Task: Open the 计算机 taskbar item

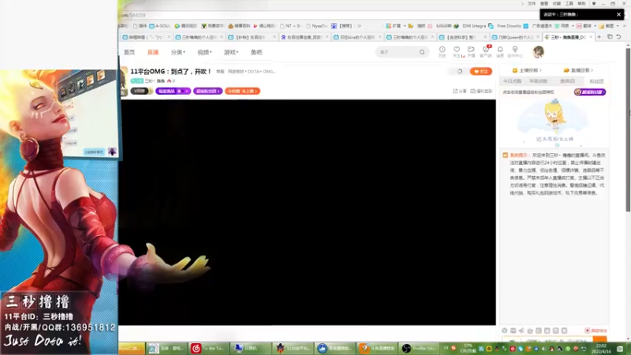Action: pyautogui.click(x=250, y=348)
